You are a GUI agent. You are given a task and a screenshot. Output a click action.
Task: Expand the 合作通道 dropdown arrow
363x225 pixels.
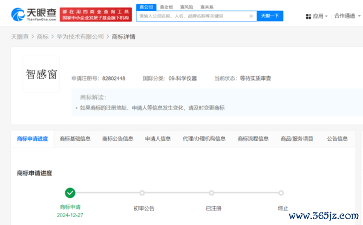tap(359, 16)
